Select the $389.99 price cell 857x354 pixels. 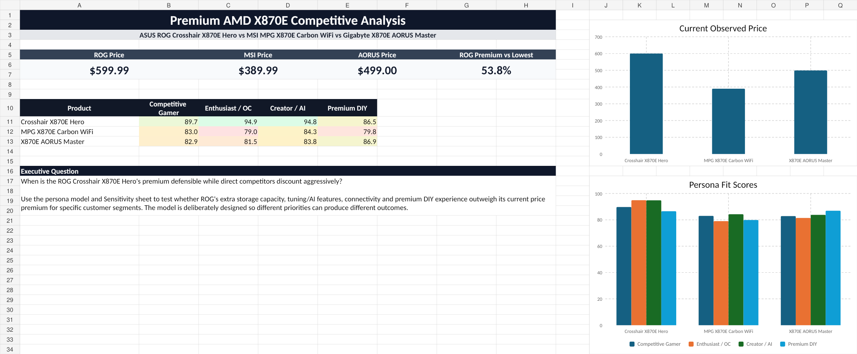pyautogui.click(x=258, y=70)
